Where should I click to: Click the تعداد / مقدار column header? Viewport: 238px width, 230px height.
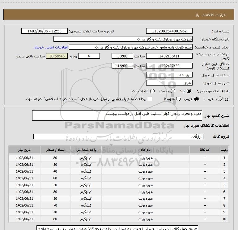(x=55, y=150)
